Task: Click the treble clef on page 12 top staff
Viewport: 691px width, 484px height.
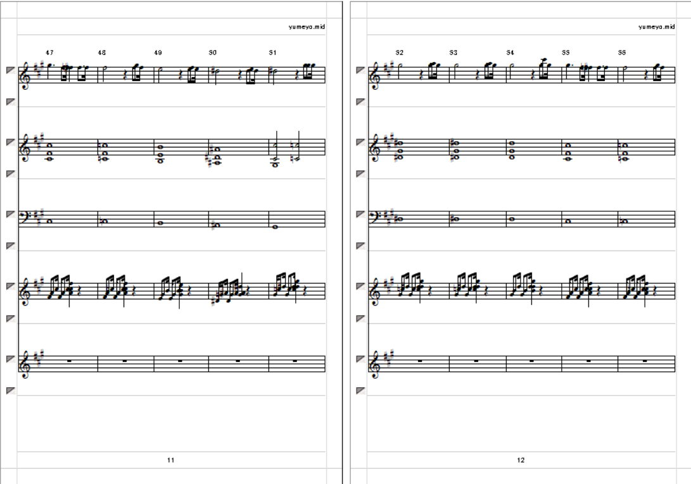Action: (x=374, y=75)
